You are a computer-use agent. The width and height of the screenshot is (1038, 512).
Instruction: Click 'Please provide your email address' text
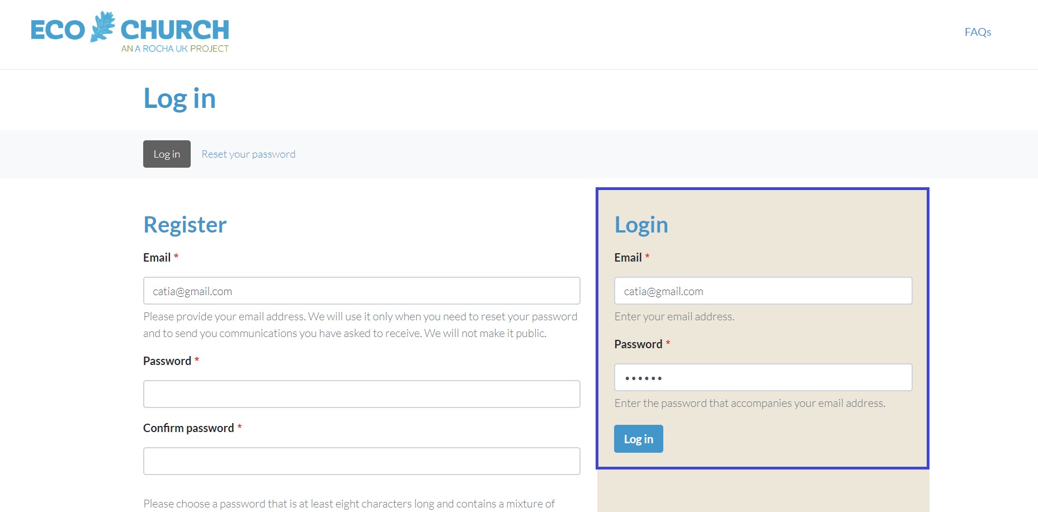360,325
